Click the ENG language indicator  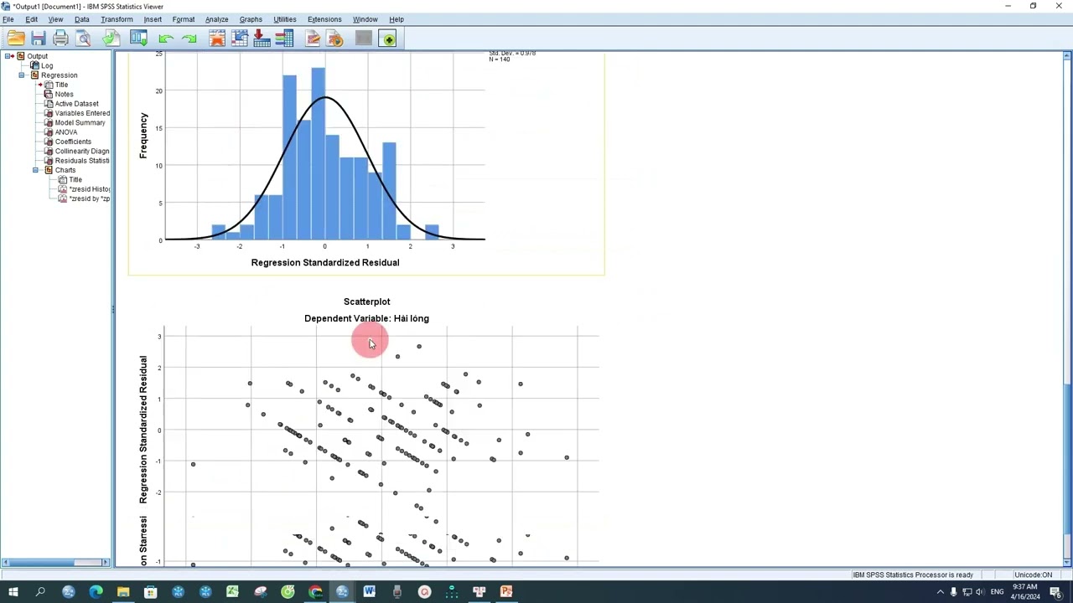click(x=997, y=592)
